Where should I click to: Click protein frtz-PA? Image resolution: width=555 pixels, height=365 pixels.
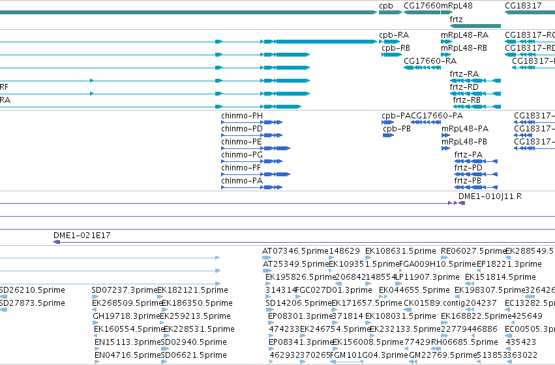click(476, 161)
